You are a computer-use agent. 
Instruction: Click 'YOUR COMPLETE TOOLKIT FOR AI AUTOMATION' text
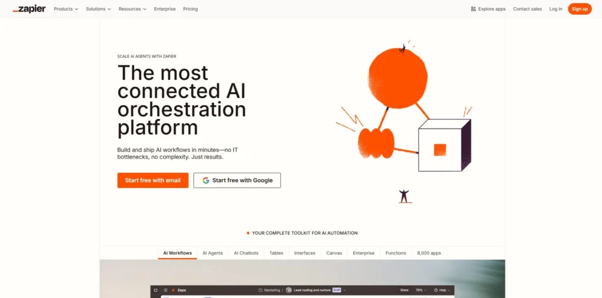point(305,233)
